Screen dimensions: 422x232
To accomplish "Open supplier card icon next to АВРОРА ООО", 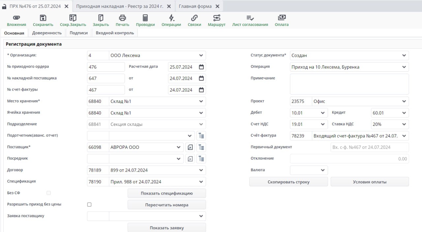I will [190, 147].
